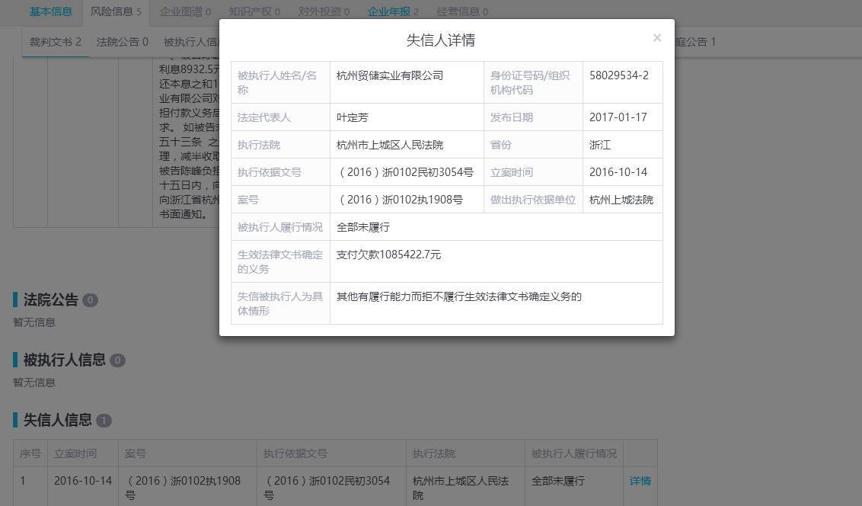This screenshot has width=862, height=506.
Task: Click the count badge next to 失信人信息 heading
Action: pos(104,421)
